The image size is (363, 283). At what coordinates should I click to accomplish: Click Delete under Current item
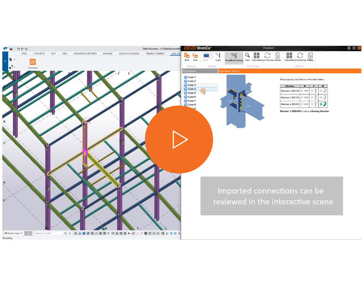277,57
